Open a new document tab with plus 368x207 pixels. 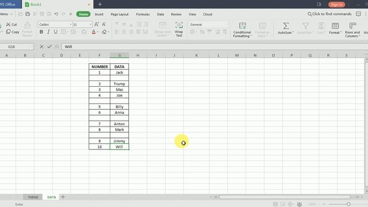tap(100, 4)
